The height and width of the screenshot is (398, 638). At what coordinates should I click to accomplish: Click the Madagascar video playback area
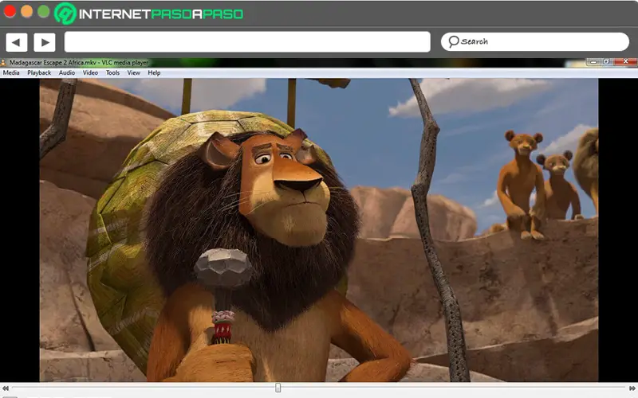pos(318,230)
